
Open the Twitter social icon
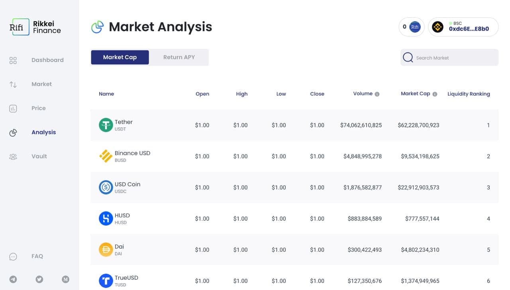(x=39, y=279)
